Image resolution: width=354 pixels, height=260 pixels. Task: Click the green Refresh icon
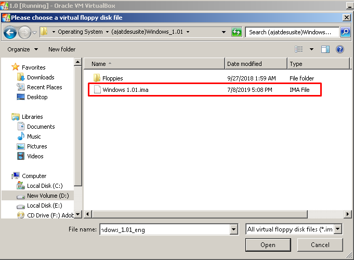237,32
